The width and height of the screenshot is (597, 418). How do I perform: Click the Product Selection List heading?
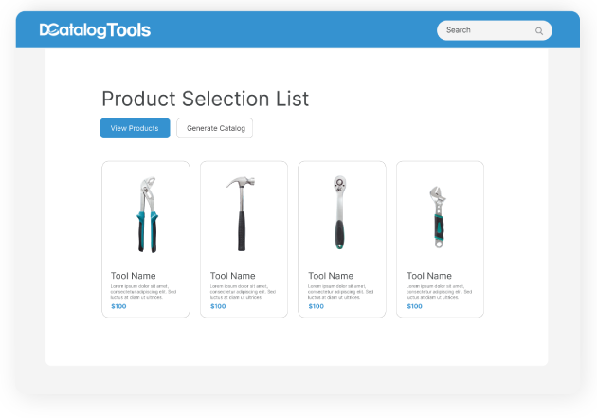tap(205, 99)
